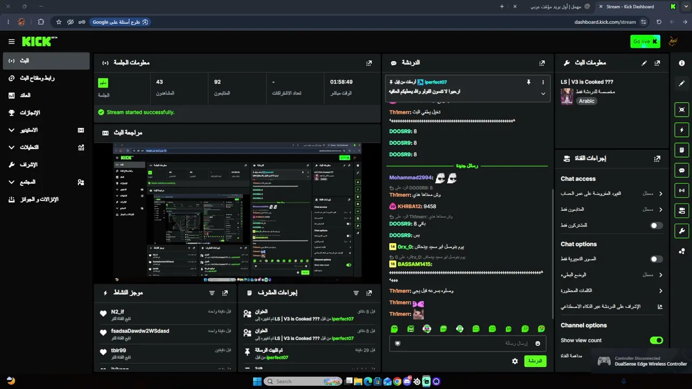
Task: Toggle the chat bubble icon in right rail
Action: [682, 170]
